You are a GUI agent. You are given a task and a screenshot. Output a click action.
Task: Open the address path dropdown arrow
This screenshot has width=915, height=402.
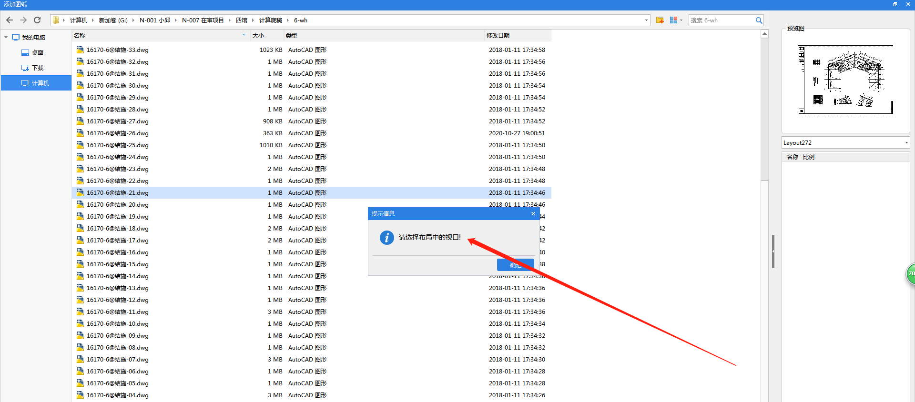coord(646,20)
